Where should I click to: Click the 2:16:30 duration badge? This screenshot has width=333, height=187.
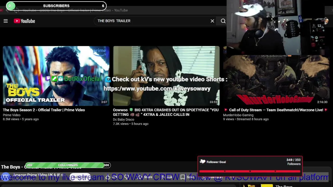322,102
